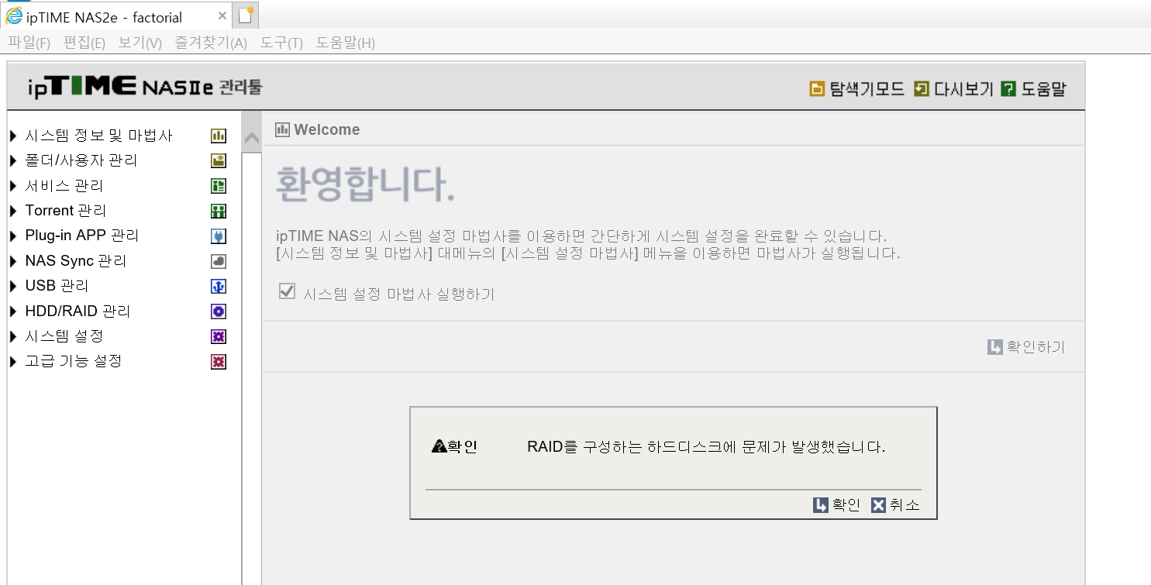Expand 서비스 관리 tree arrow
This screenshot has width=1151, height=585.
click(x=13, y=186)
